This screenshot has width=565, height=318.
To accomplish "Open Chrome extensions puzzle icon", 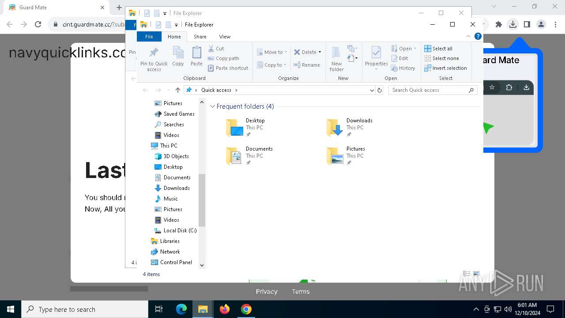I will pos(499,24).
